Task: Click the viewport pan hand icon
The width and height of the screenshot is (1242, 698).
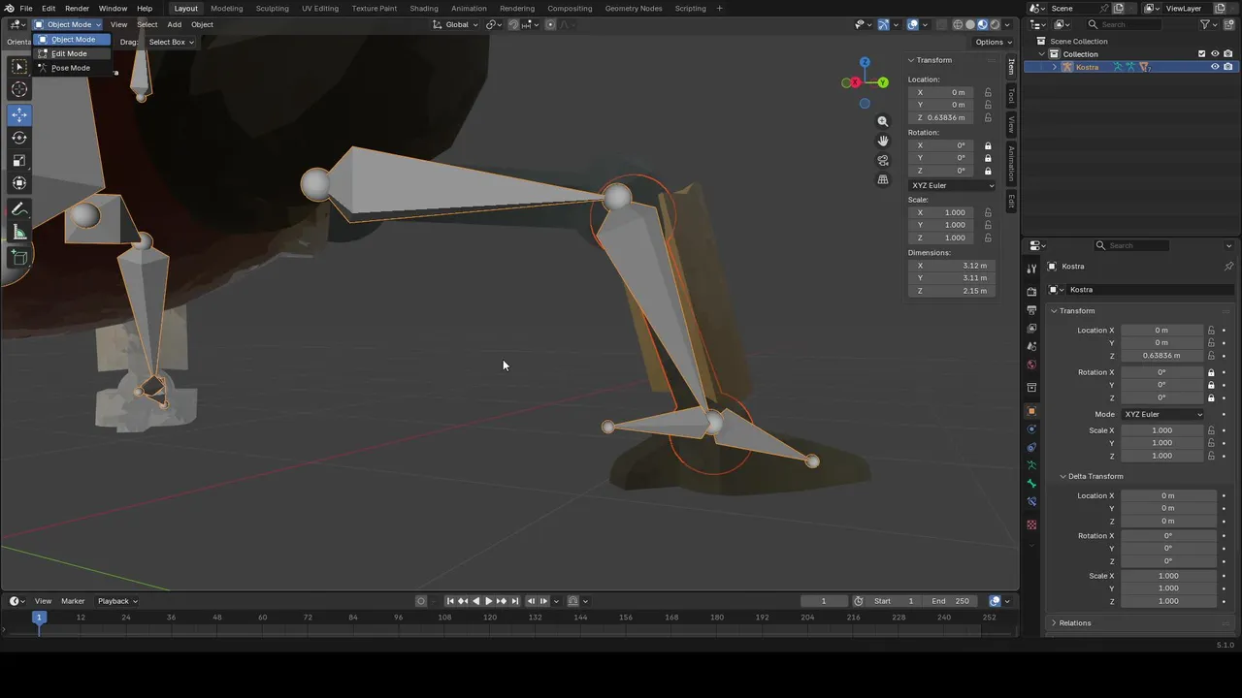Action: 883,141
